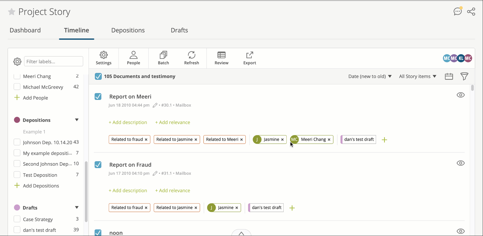This screenshot has width=483, height=236.
Task: Open the All Story items dropdown
Action: 418,76
